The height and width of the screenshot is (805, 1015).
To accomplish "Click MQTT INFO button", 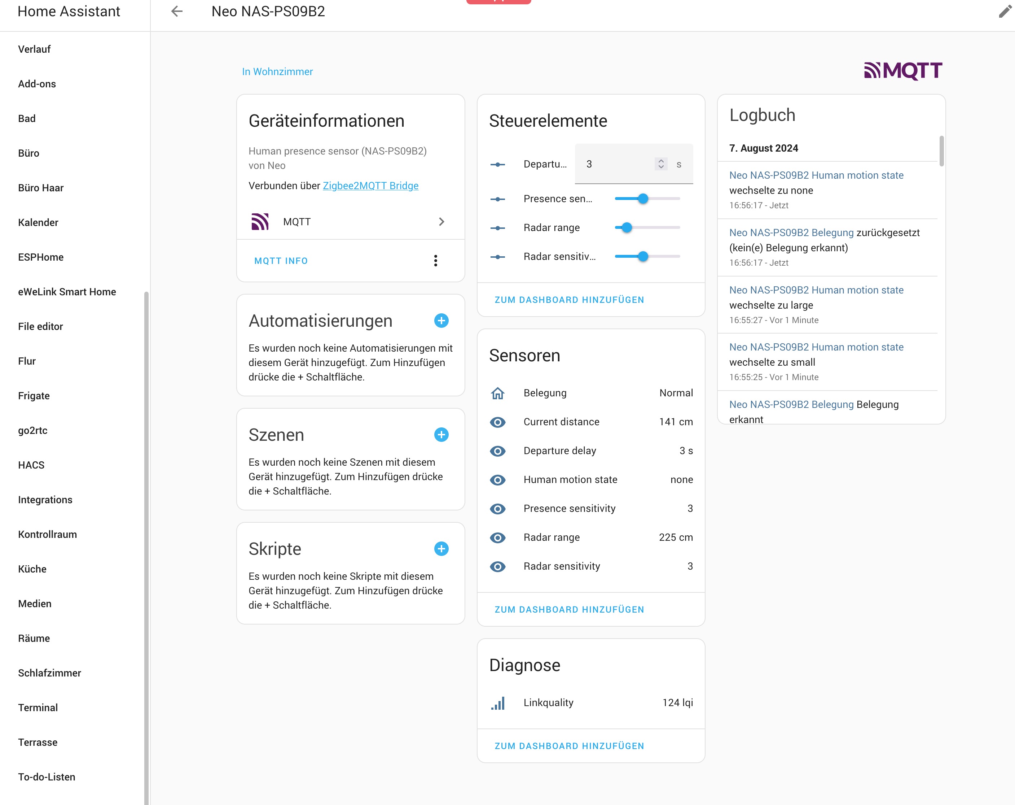I will [x=281, y=261].
